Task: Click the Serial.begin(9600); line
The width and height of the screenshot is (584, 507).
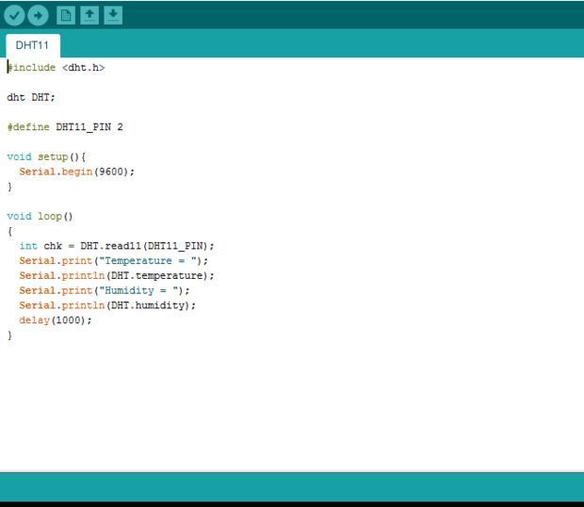Action: point(76,172)
